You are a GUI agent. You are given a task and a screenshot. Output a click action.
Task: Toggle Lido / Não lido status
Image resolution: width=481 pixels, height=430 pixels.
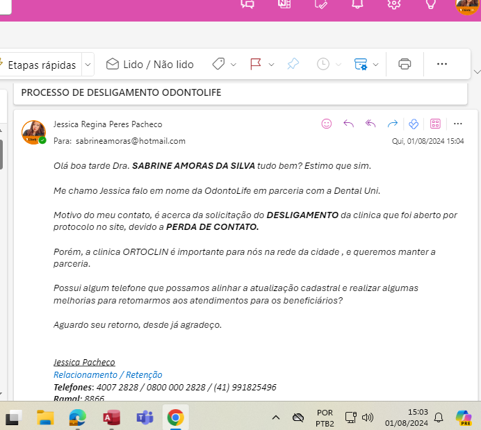[x=149, y=64]
